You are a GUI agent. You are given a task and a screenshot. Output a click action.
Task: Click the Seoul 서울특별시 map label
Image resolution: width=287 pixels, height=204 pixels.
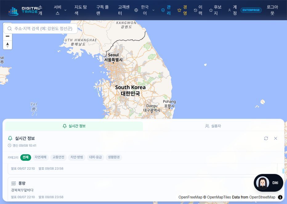tap(113, 57)
